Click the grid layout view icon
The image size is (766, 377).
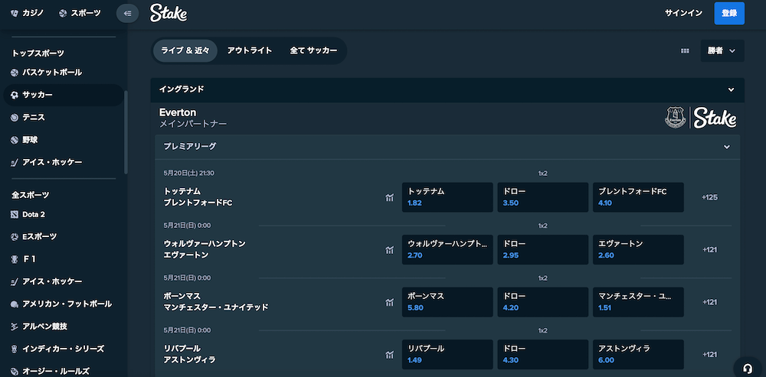click(x=685, y=50)
